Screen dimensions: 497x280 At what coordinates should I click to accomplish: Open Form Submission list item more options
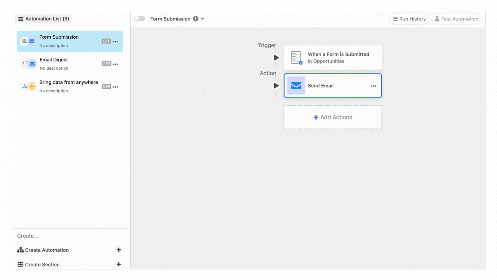(x=115, y=41)
